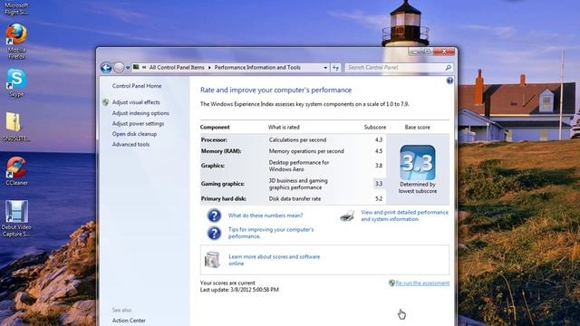The width and height of the screenshot is (580, 326).
Task: Click the search magnifier icon
Action: click(448, 68)
